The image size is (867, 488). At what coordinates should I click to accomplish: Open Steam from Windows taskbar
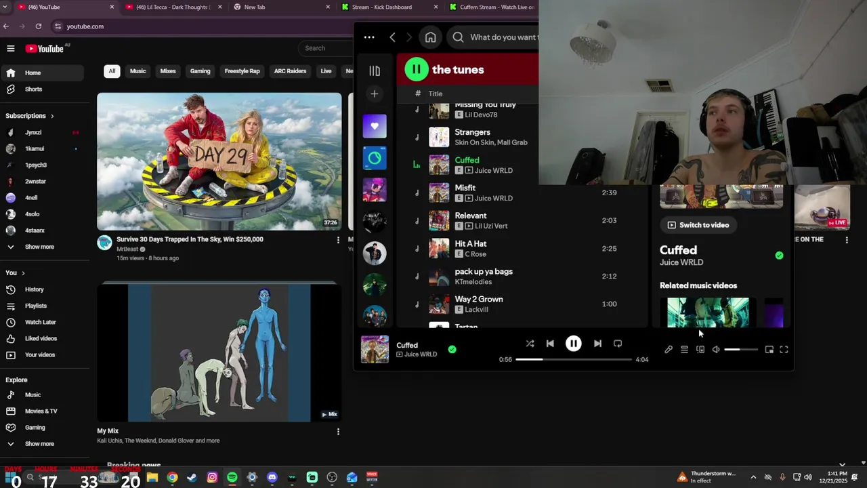pyautogui.click(x=192, y=477)
